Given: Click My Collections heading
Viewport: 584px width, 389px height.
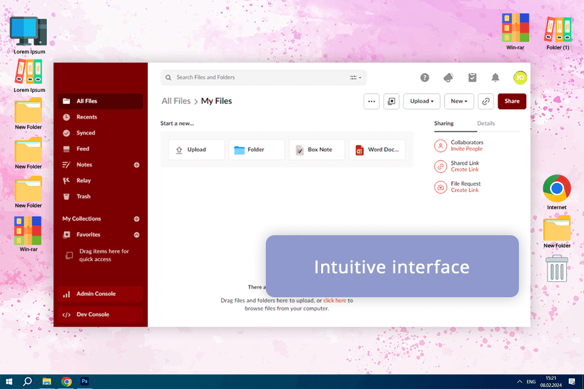Looking at the screenshot, I should (x=82, y=219).
